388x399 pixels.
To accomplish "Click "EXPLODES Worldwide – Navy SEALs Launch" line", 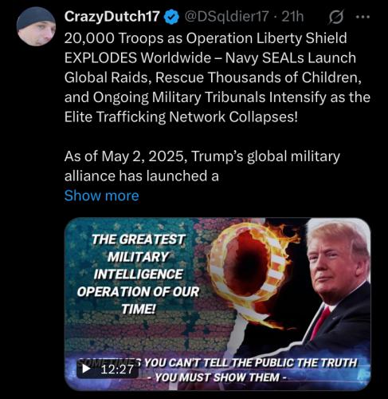I will 210,57.
